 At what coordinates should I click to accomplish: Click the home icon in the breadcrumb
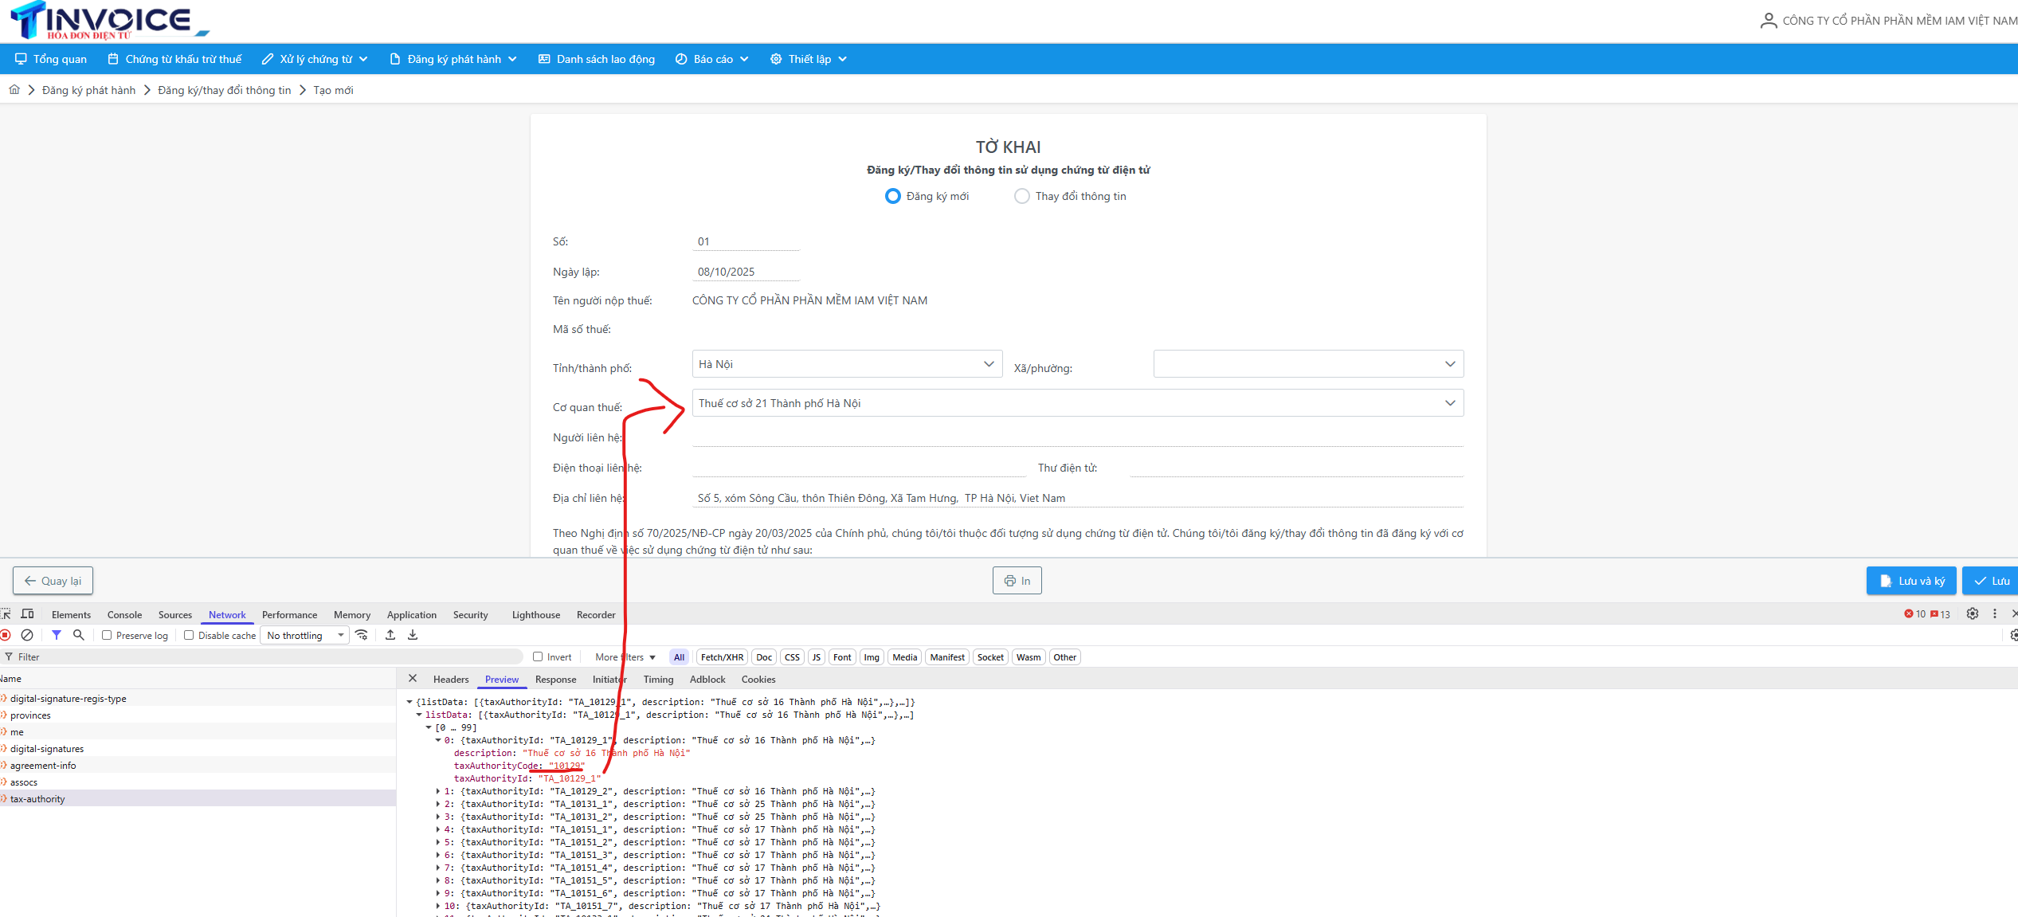click(14, 90)
